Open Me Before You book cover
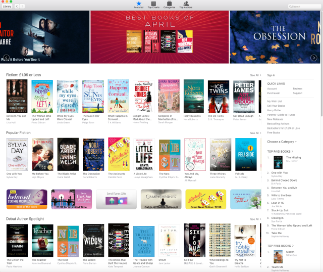This screenshot has height=272, width=323. tap(42, 154)
